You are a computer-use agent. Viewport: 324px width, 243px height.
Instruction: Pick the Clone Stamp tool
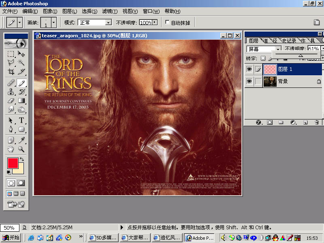11,92
